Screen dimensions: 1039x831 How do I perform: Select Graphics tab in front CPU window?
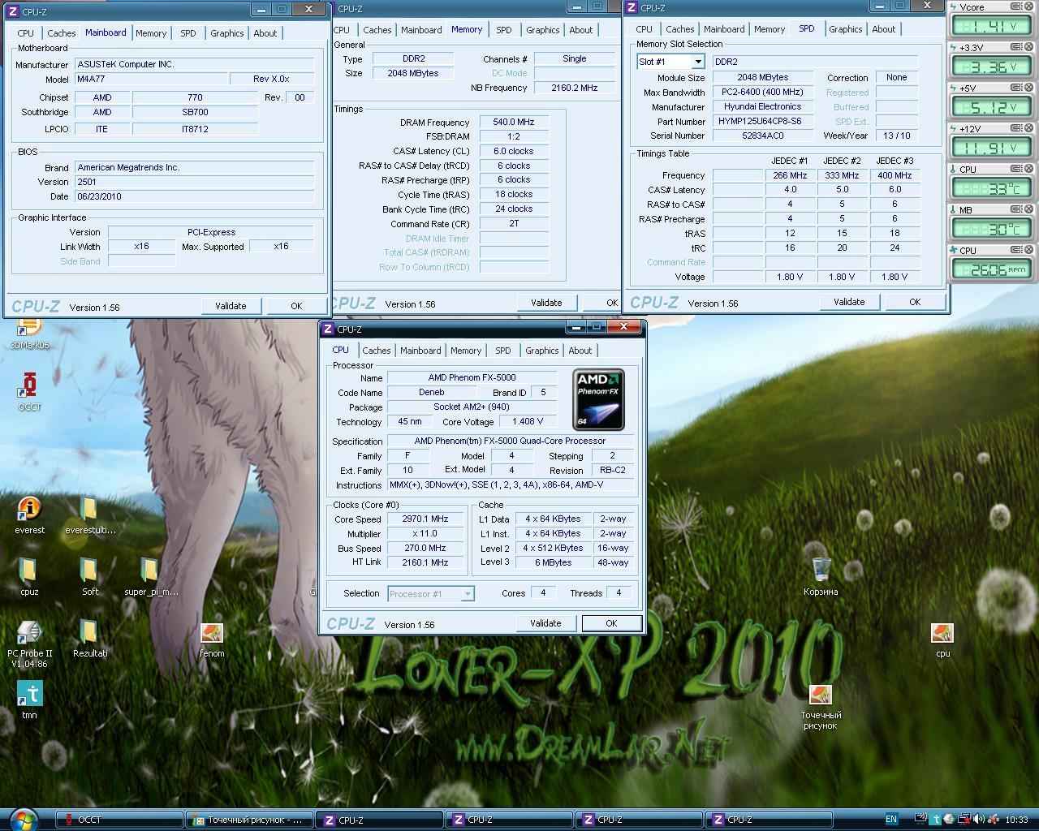point(541,351)
